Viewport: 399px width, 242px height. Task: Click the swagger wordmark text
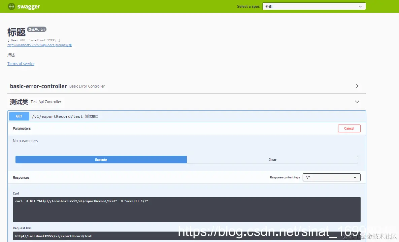tap(29, 7)
